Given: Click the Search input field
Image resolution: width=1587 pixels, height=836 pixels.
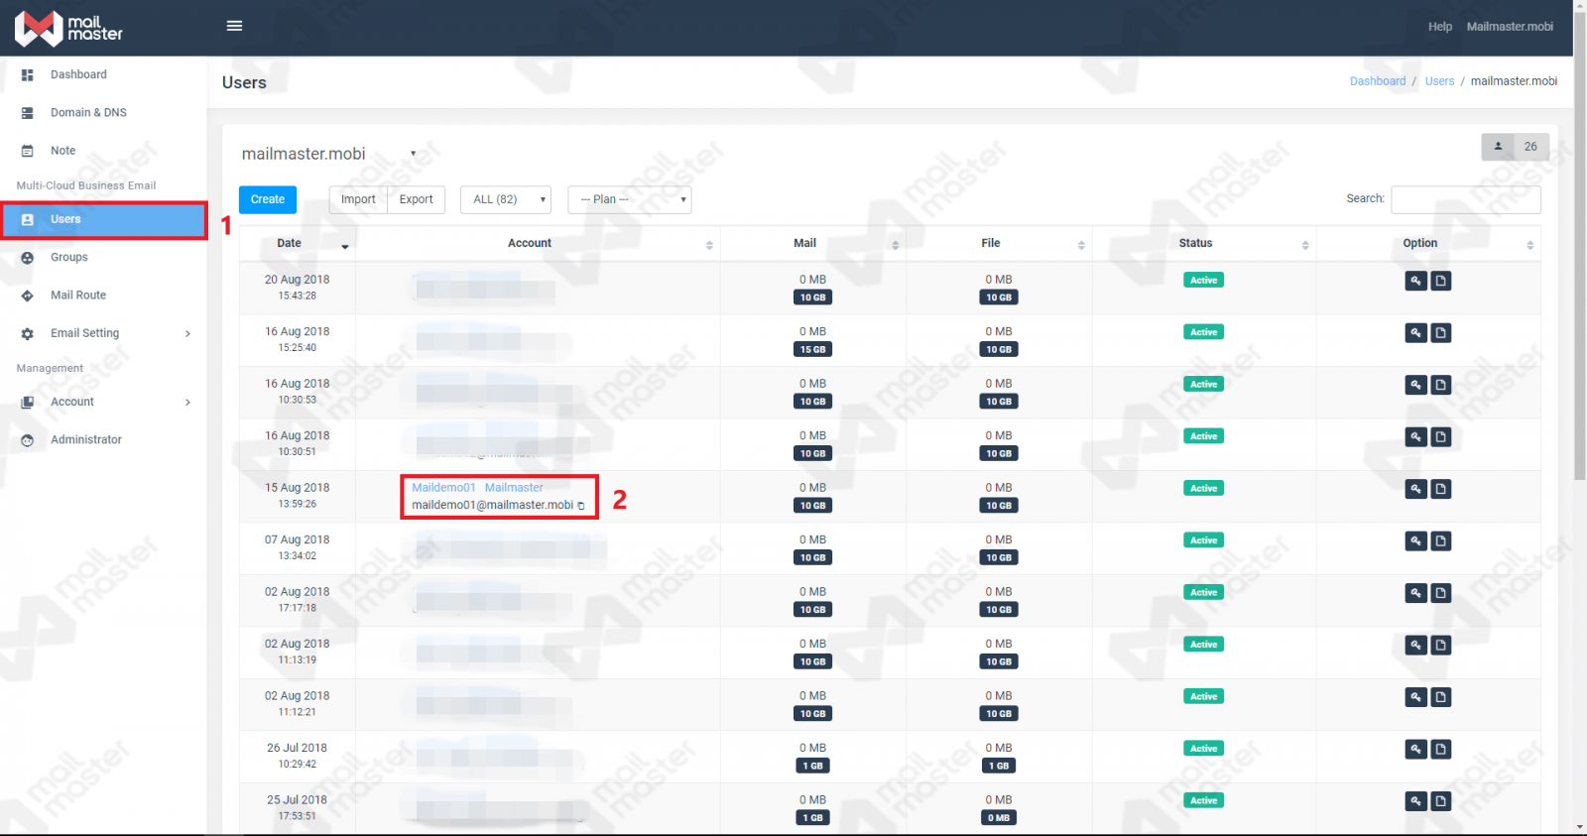Looking at the screenshot, I should 1465,199.
